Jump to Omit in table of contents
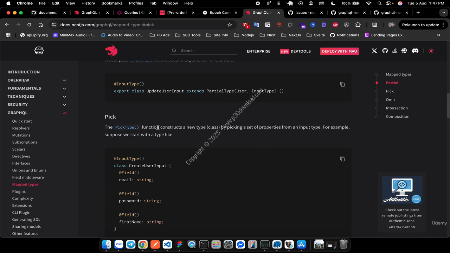Viewport: 450px width, 253px height. [390, 99]
